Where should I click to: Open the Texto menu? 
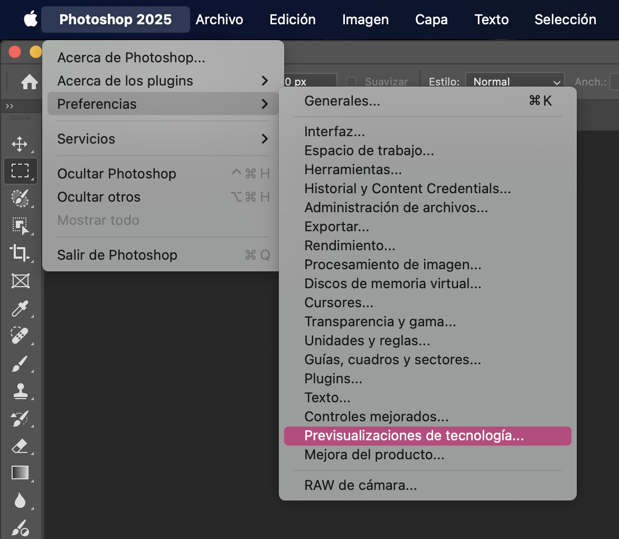[492, 20]
